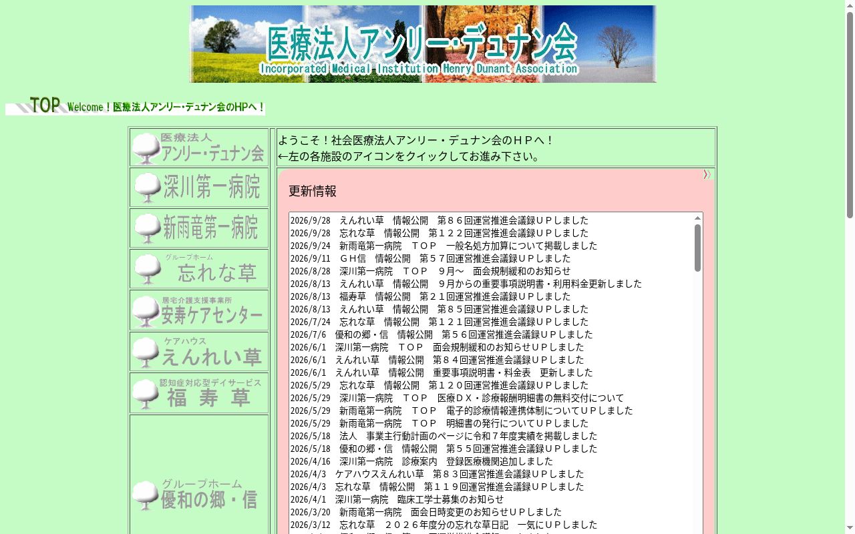
Task: Click the 2026/4/1 臨床工学士募集のお知らせ entry
Action: (397, 499)
